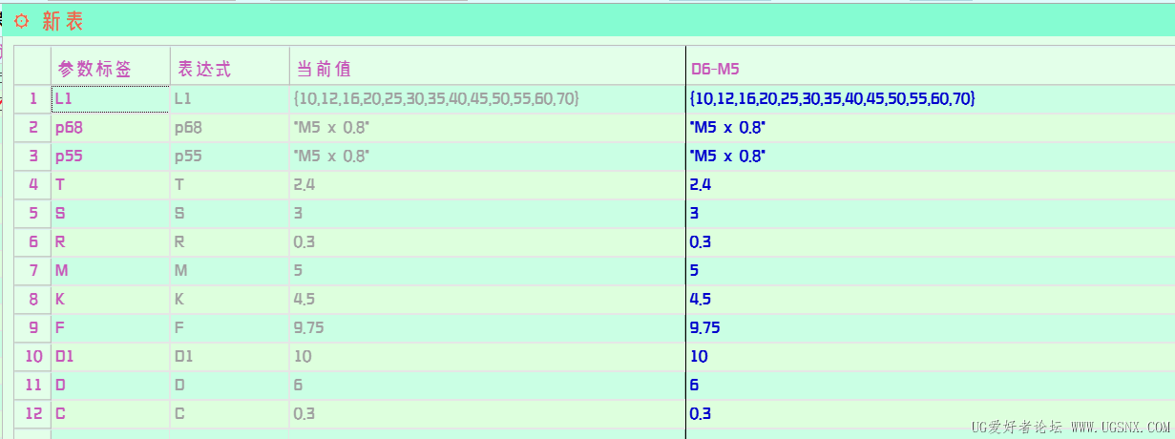Select row header number 10
1175x439 pixels.
[32, 357]
